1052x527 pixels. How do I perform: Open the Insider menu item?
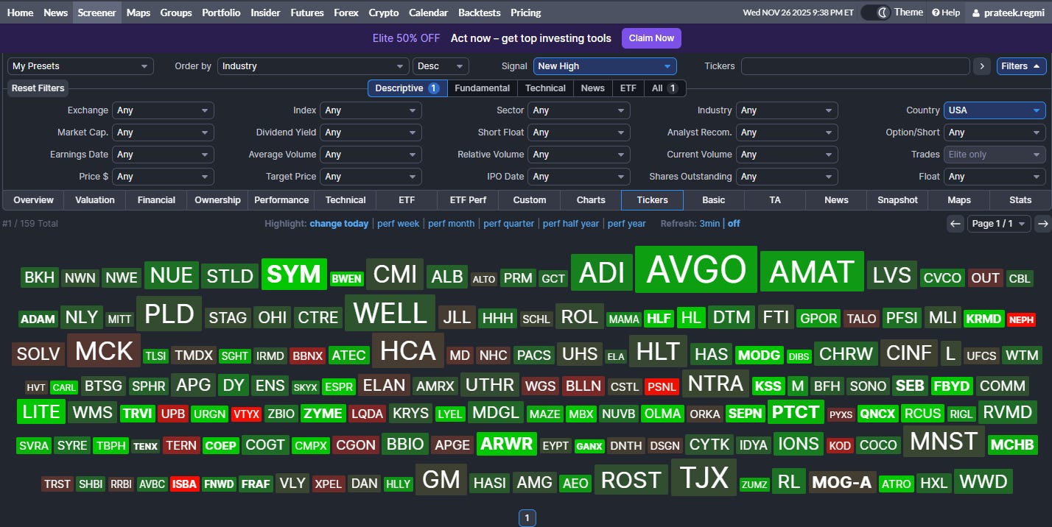[x=265, y=13]
